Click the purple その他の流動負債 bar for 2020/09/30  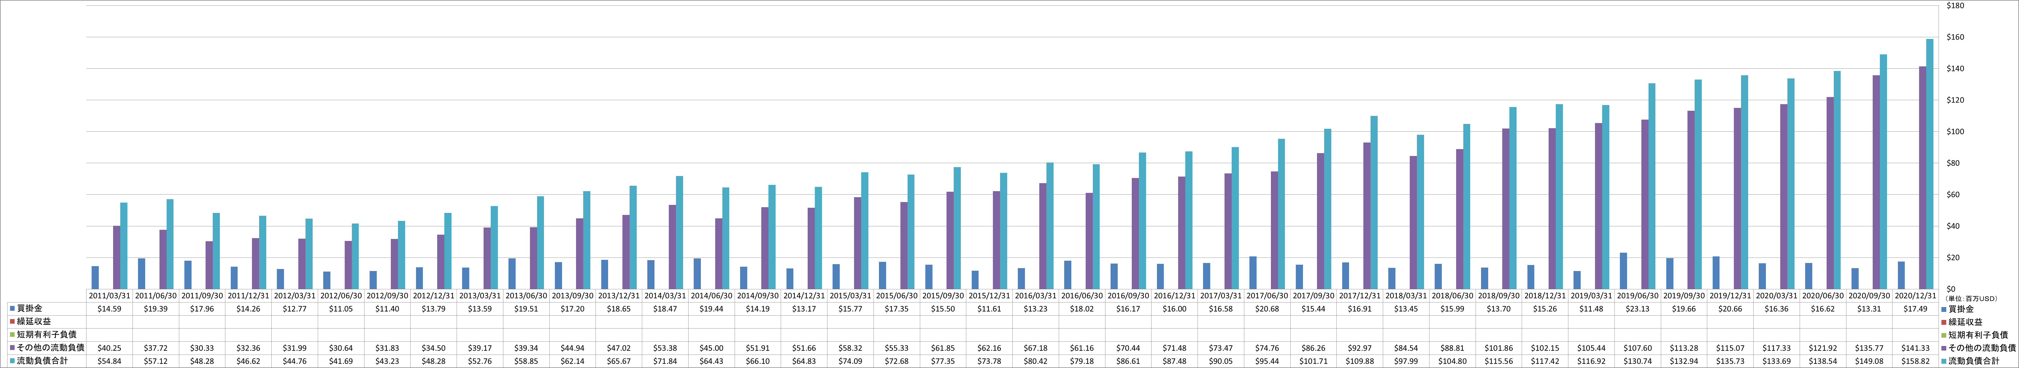[x=1876, y=183]
